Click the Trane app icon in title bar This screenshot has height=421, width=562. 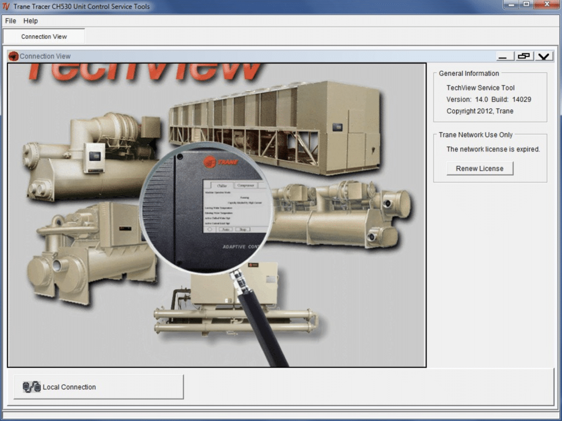[x=6, y=7]
